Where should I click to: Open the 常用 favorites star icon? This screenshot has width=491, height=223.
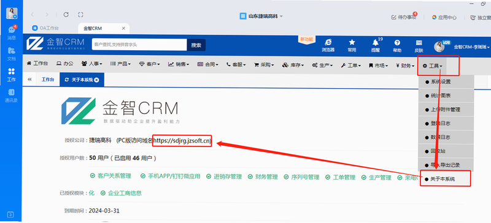[352, 45]
